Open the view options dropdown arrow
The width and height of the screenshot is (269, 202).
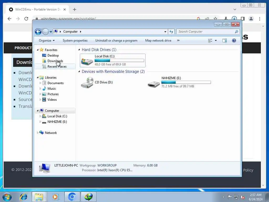click(216, 41)
